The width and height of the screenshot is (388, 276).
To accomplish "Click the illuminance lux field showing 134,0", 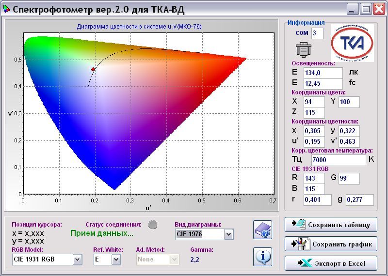I will [323, 73].
